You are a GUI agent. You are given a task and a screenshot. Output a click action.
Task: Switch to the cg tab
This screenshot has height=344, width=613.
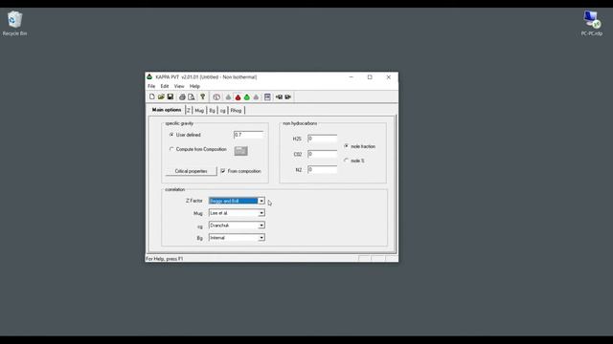(x=223, y=111)
